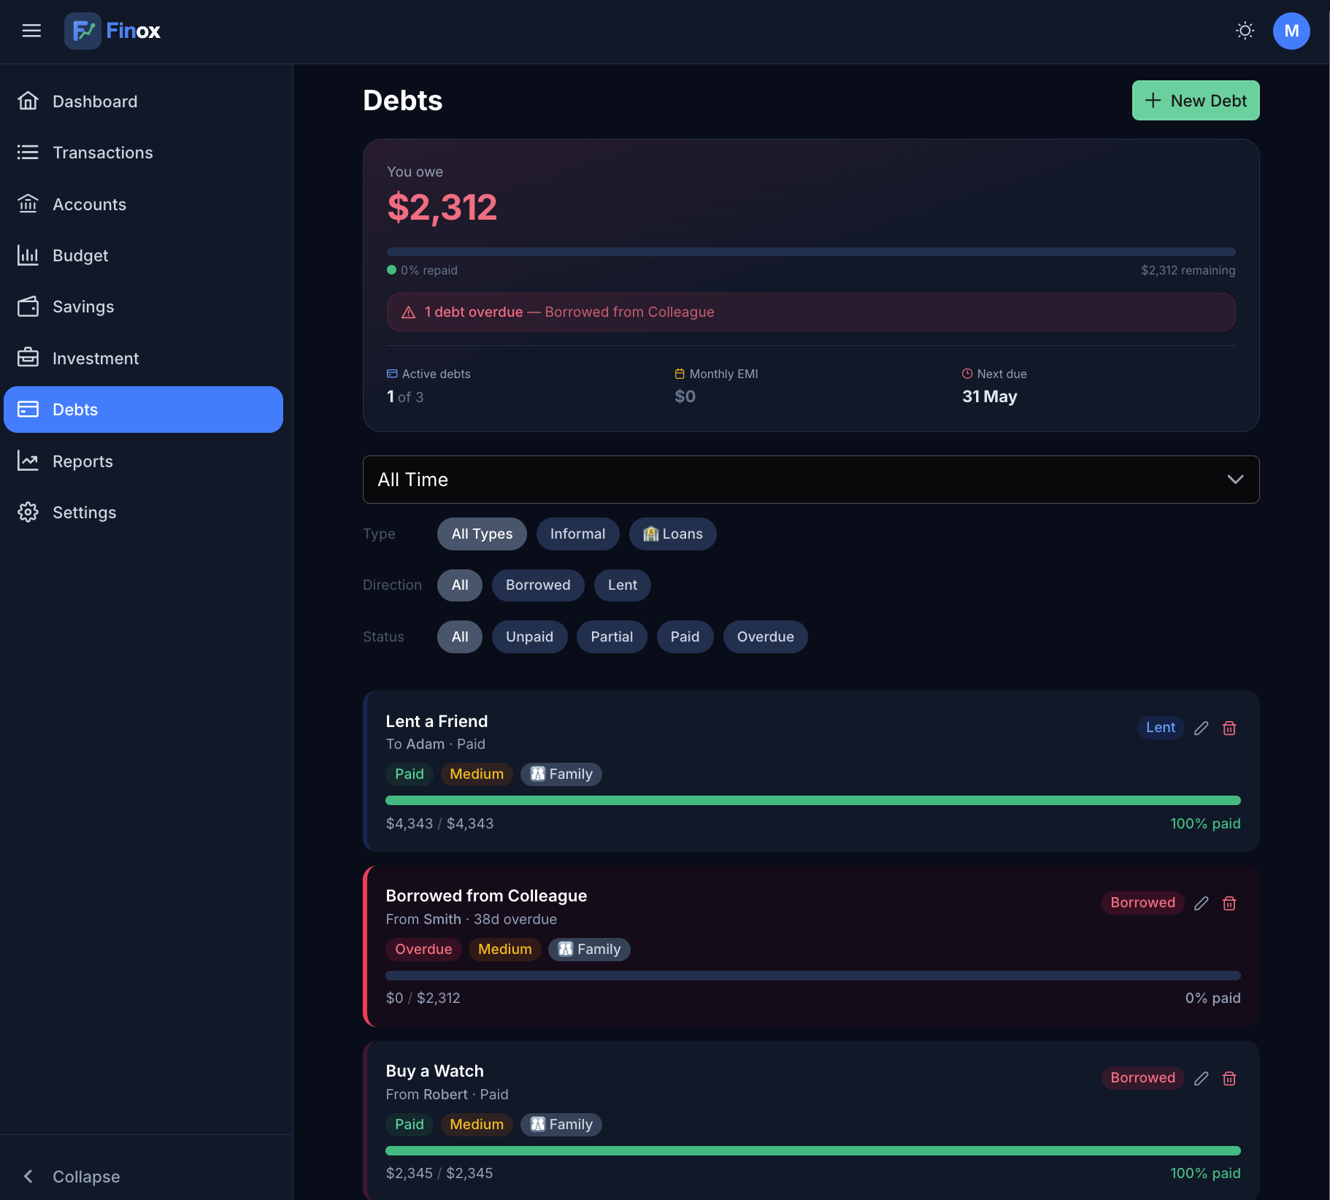This screenshot has width=1330, height=1200.
Task: Click the Budget bar chart icon
Action: pyautogui.click(x=28, y=255)
